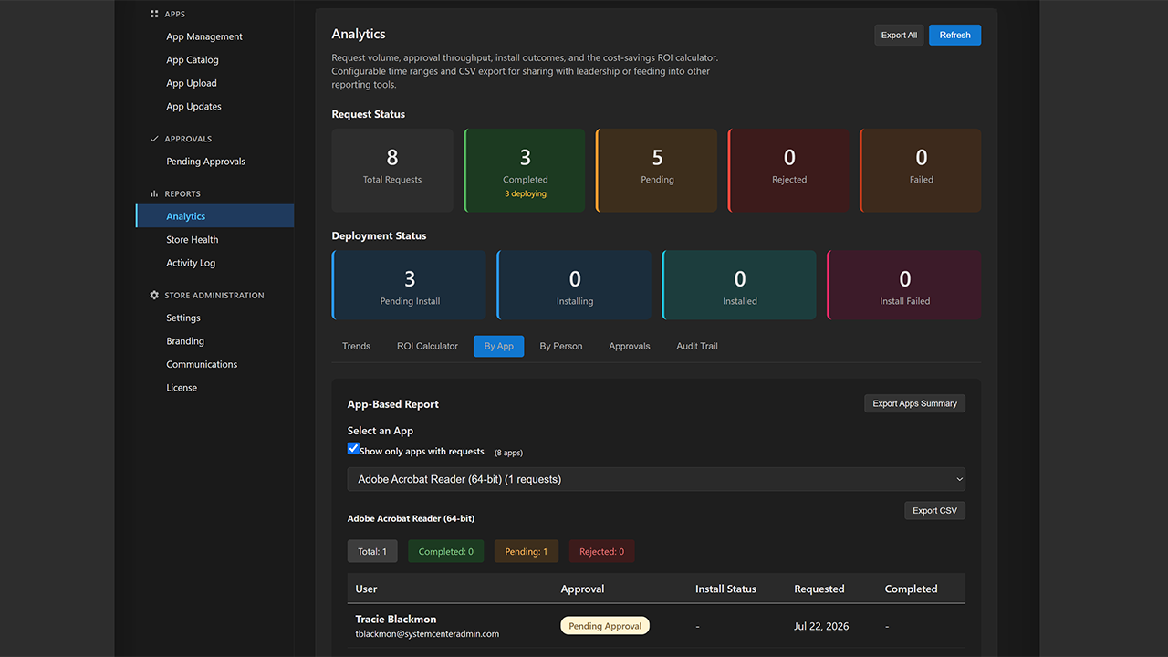1168x657 pixels.
Task: Click the Approval column header
Action: [x=583, y=589]
